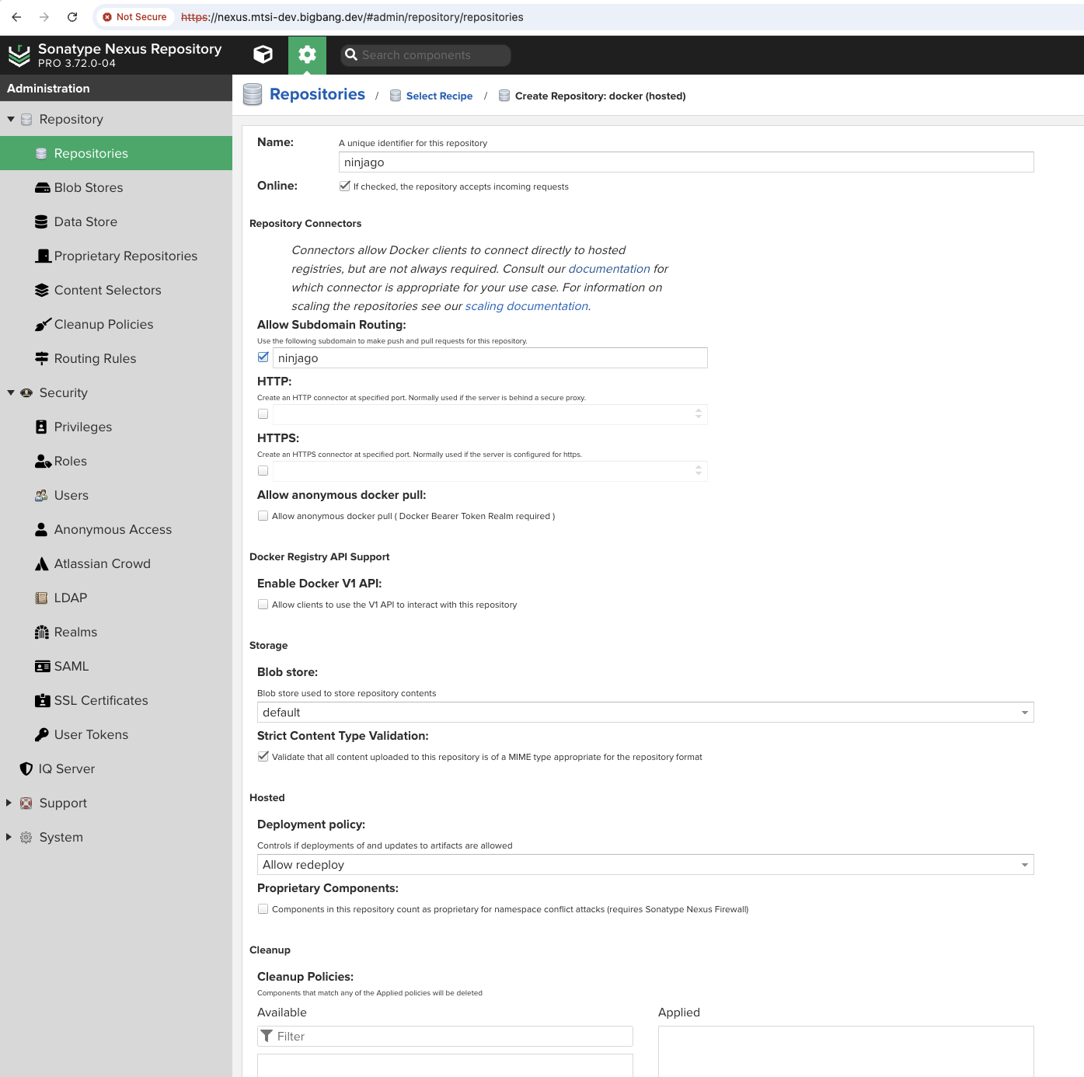1084x1077 pixels.
Task: Click the Privileges badge icon
Action: point(41,427)
